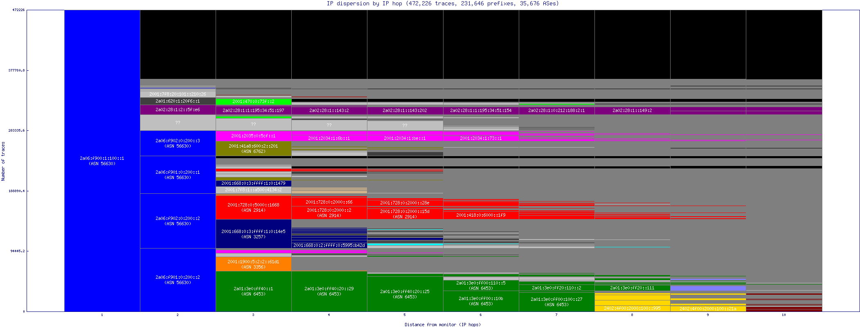Click the Number of traces axis label
Screen dimensions: 860x327
[3, 161]
